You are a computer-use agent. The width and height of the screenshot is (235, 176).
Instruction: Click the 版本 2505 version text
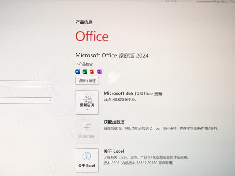tap(138, 163)
